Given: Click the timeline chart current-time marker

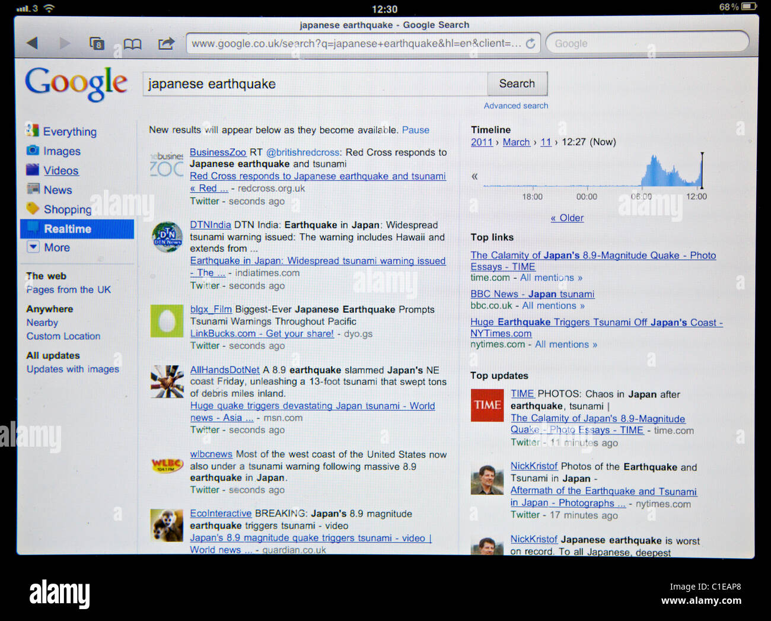Looking at the screenshot, I should pyautogui.click(x=702, y=170).
